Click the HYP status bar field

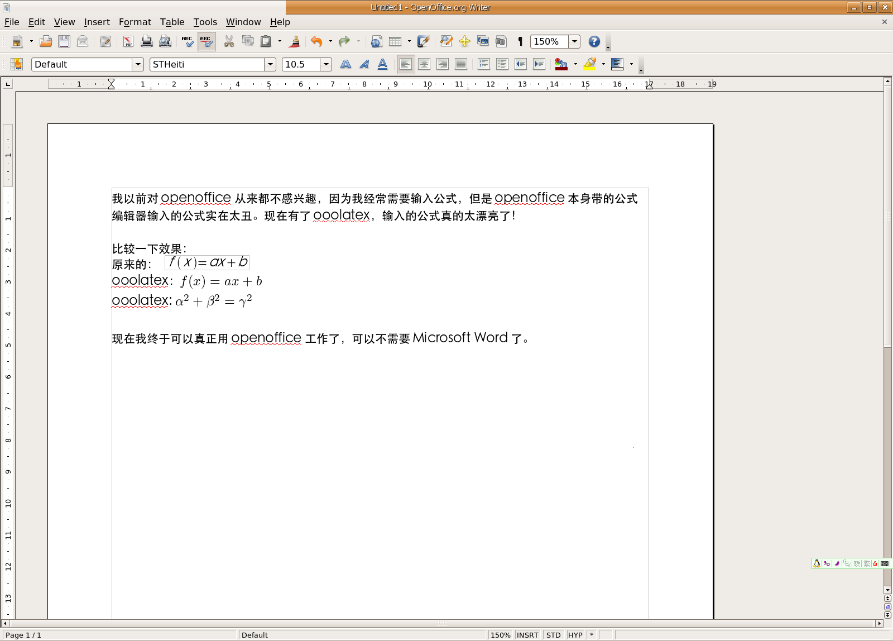575,635
